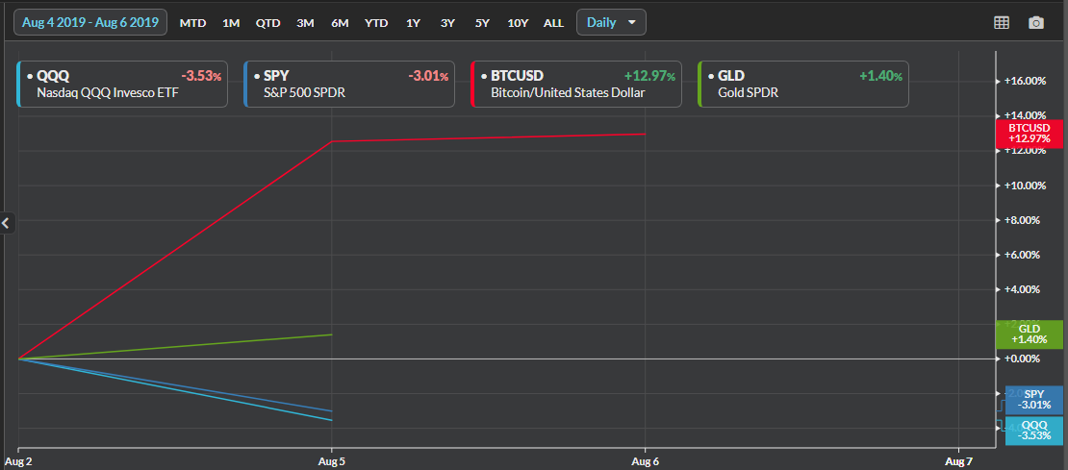
Task: Open the Daily interval dropdown
Action: coord(611,22)
